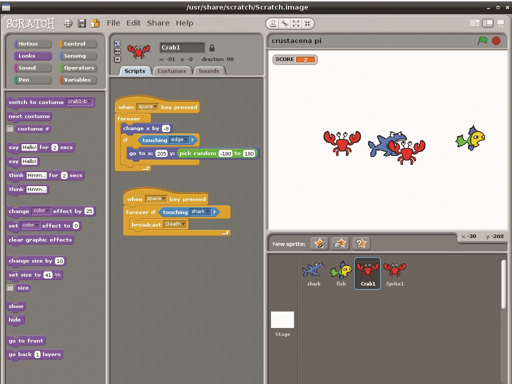Select the shark sprite thumbnail
The height and width of the screenshot is (384, 512).
click(x=313, y=273)
